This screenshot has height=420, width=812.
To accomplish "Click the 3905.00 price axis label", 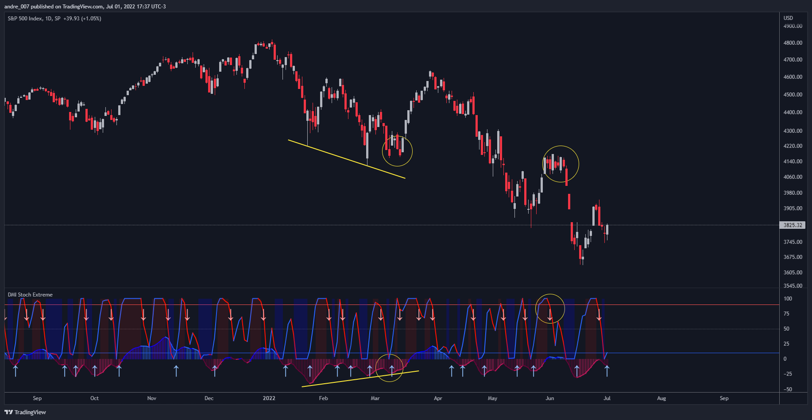I will [793, 208].
